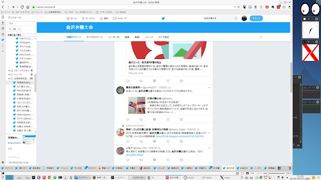
Task: Open the @hirono_hideki tweet options chevron
Action: [209, 133]
